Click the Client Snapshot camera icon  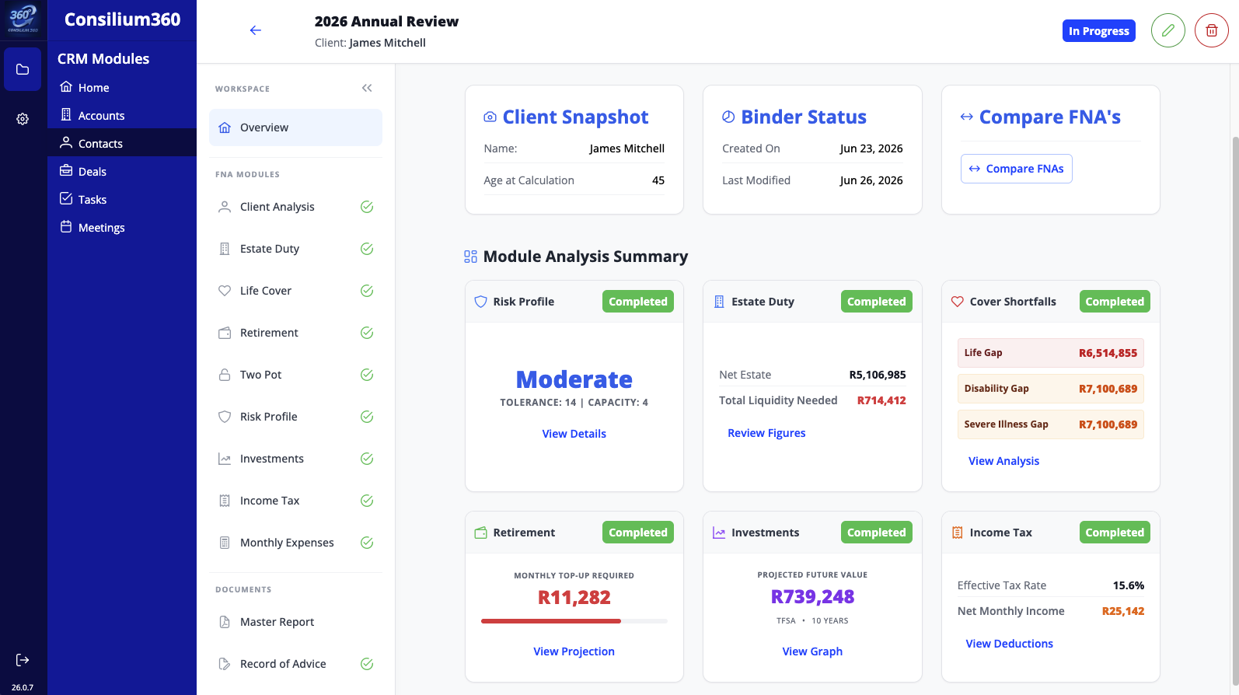tap(490, 117)
